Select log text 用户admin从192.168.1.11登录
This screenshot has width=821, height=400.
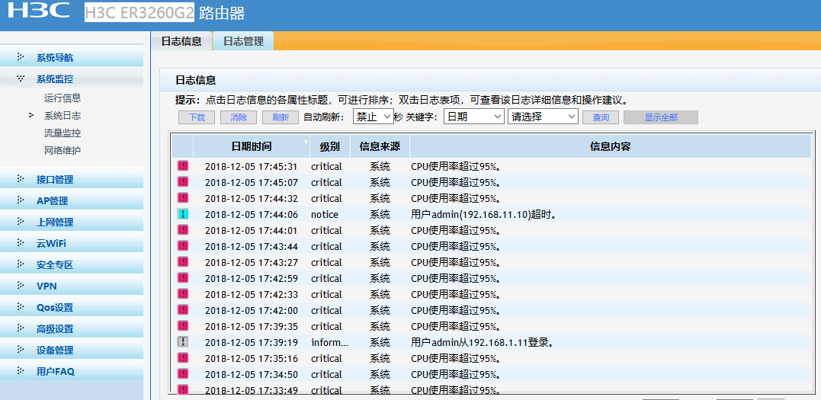[x=483, y=342]
